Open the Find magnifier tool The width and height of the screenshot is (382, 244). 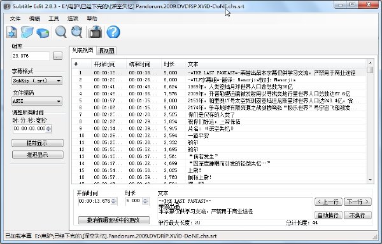60,32
